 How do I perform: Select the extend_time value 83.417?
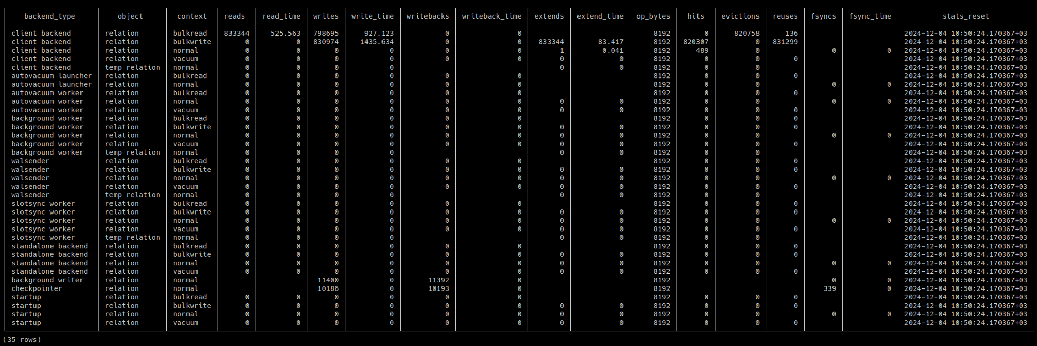pos(611,42)
